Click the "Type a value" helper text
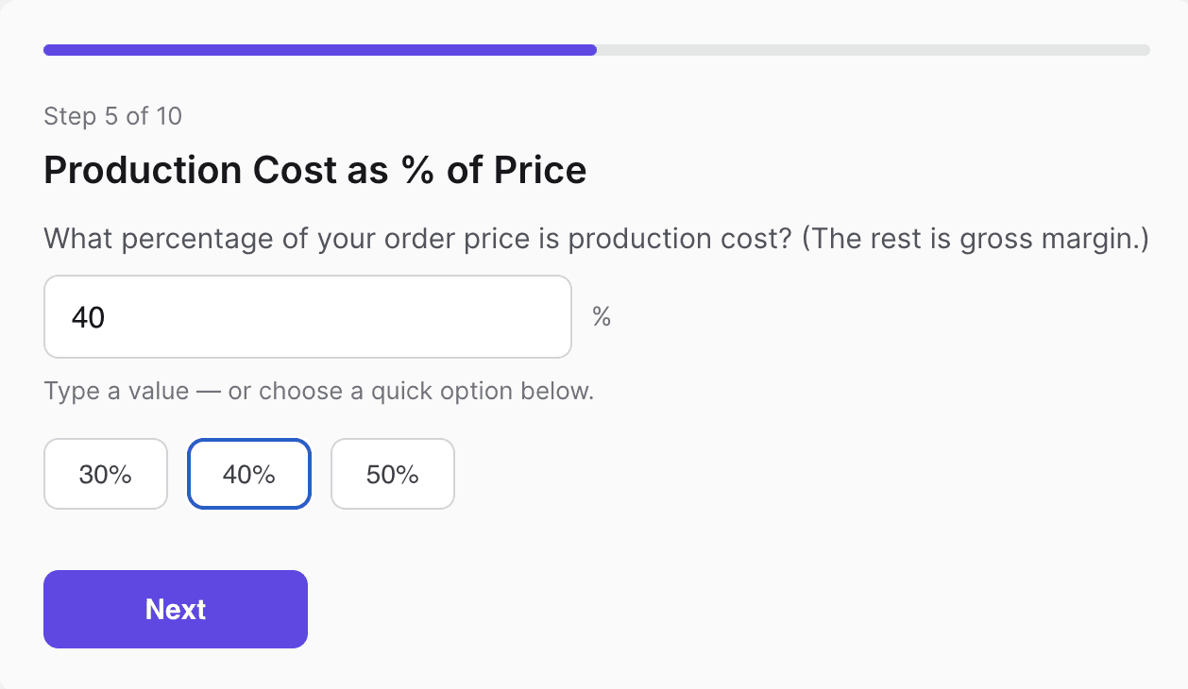Screen dimensions: 1188x689 coord(116,391)
